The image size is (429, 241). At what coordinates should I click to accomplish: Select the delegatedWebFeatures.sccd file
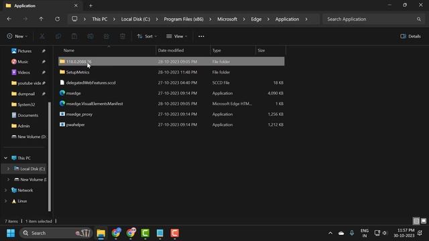point(172,82)
